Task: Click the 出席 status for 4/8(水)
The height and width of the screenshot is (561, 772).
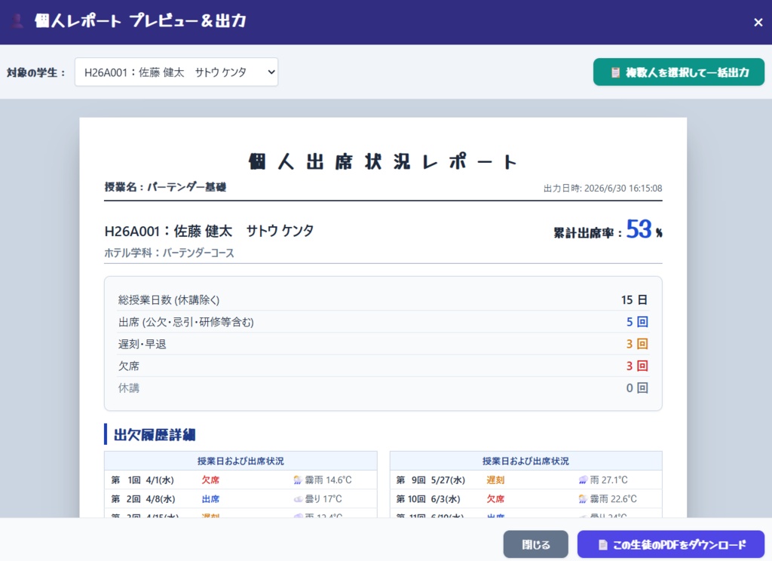Action: [x=210, y=499]
